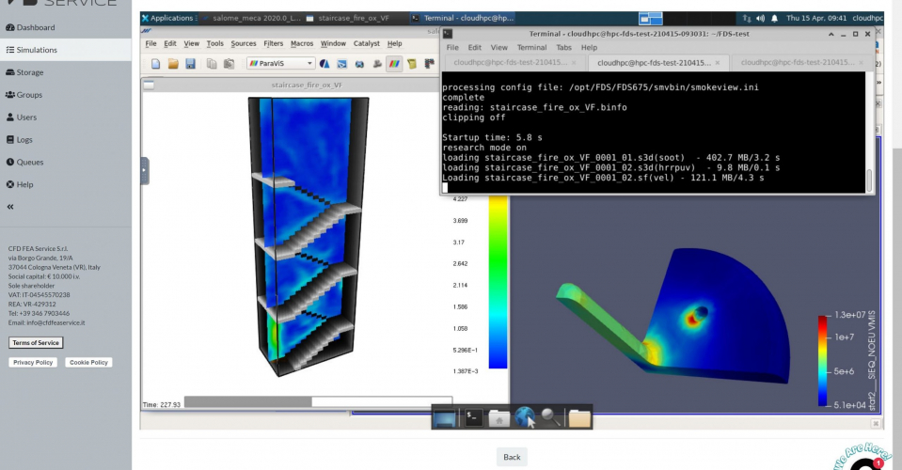Image resolution: width=902 pixels, height=470 pixels.
Task: Open the Terminal Edit menu
Action: (x=475, y=48)
